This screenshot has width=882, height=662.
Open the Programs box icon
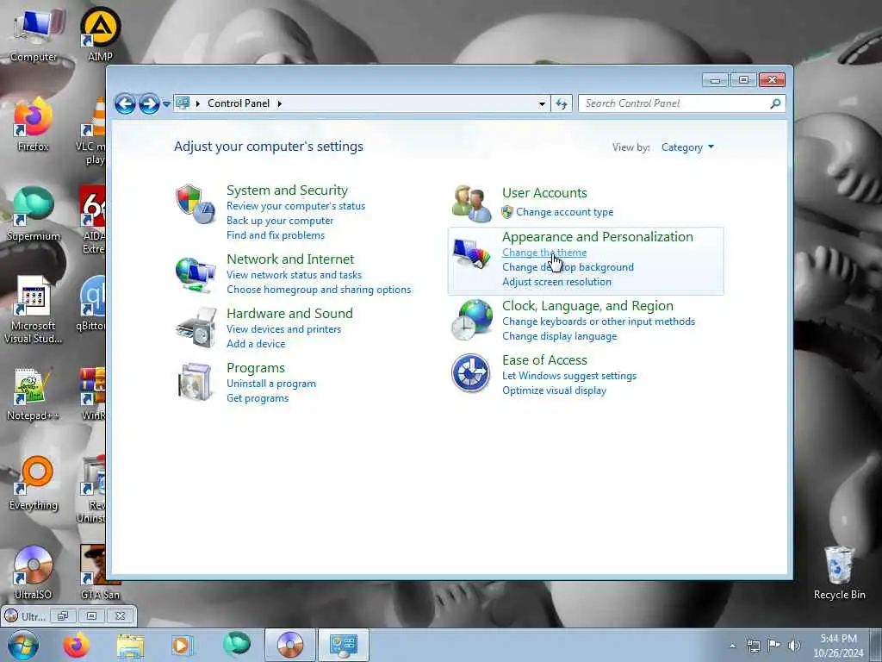pyautogui.click(x=195, y=382)
